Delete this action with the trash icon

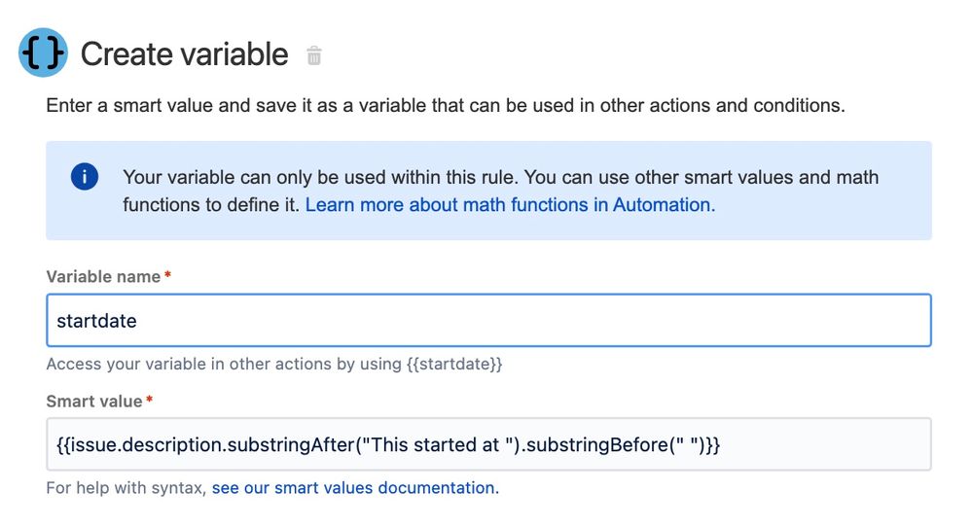(314, 55)
